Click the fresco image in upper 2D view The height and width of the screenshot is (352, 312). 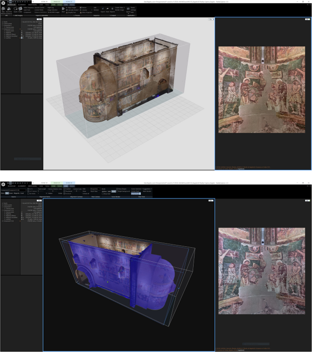(x=261, y=89)
